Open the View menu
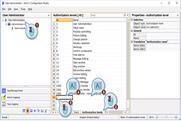Viewport: 181px width, 121px height. point(16,9)
